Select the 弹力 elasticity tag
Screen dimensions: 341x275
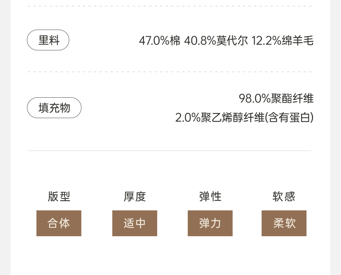tap(210, 223)
